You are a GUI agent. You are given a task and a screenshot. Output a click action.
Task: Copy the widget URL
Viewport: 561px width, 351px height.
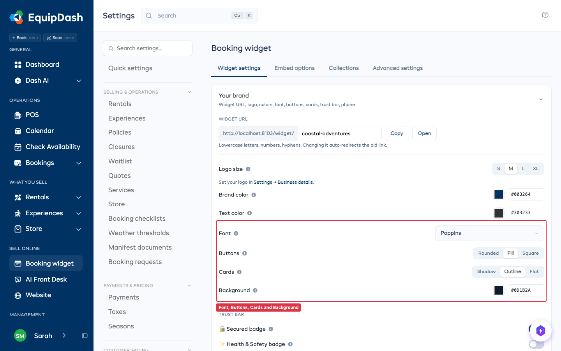pyautogui.click(x=397, y=133)
